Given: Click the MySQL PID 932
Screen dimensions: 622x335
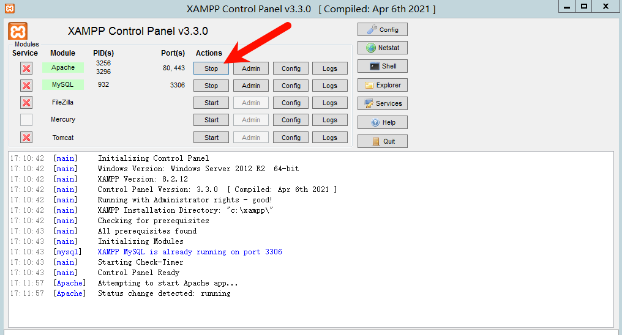Looking at the screenshot, I should pyautogui.click(x=103, y=84).
